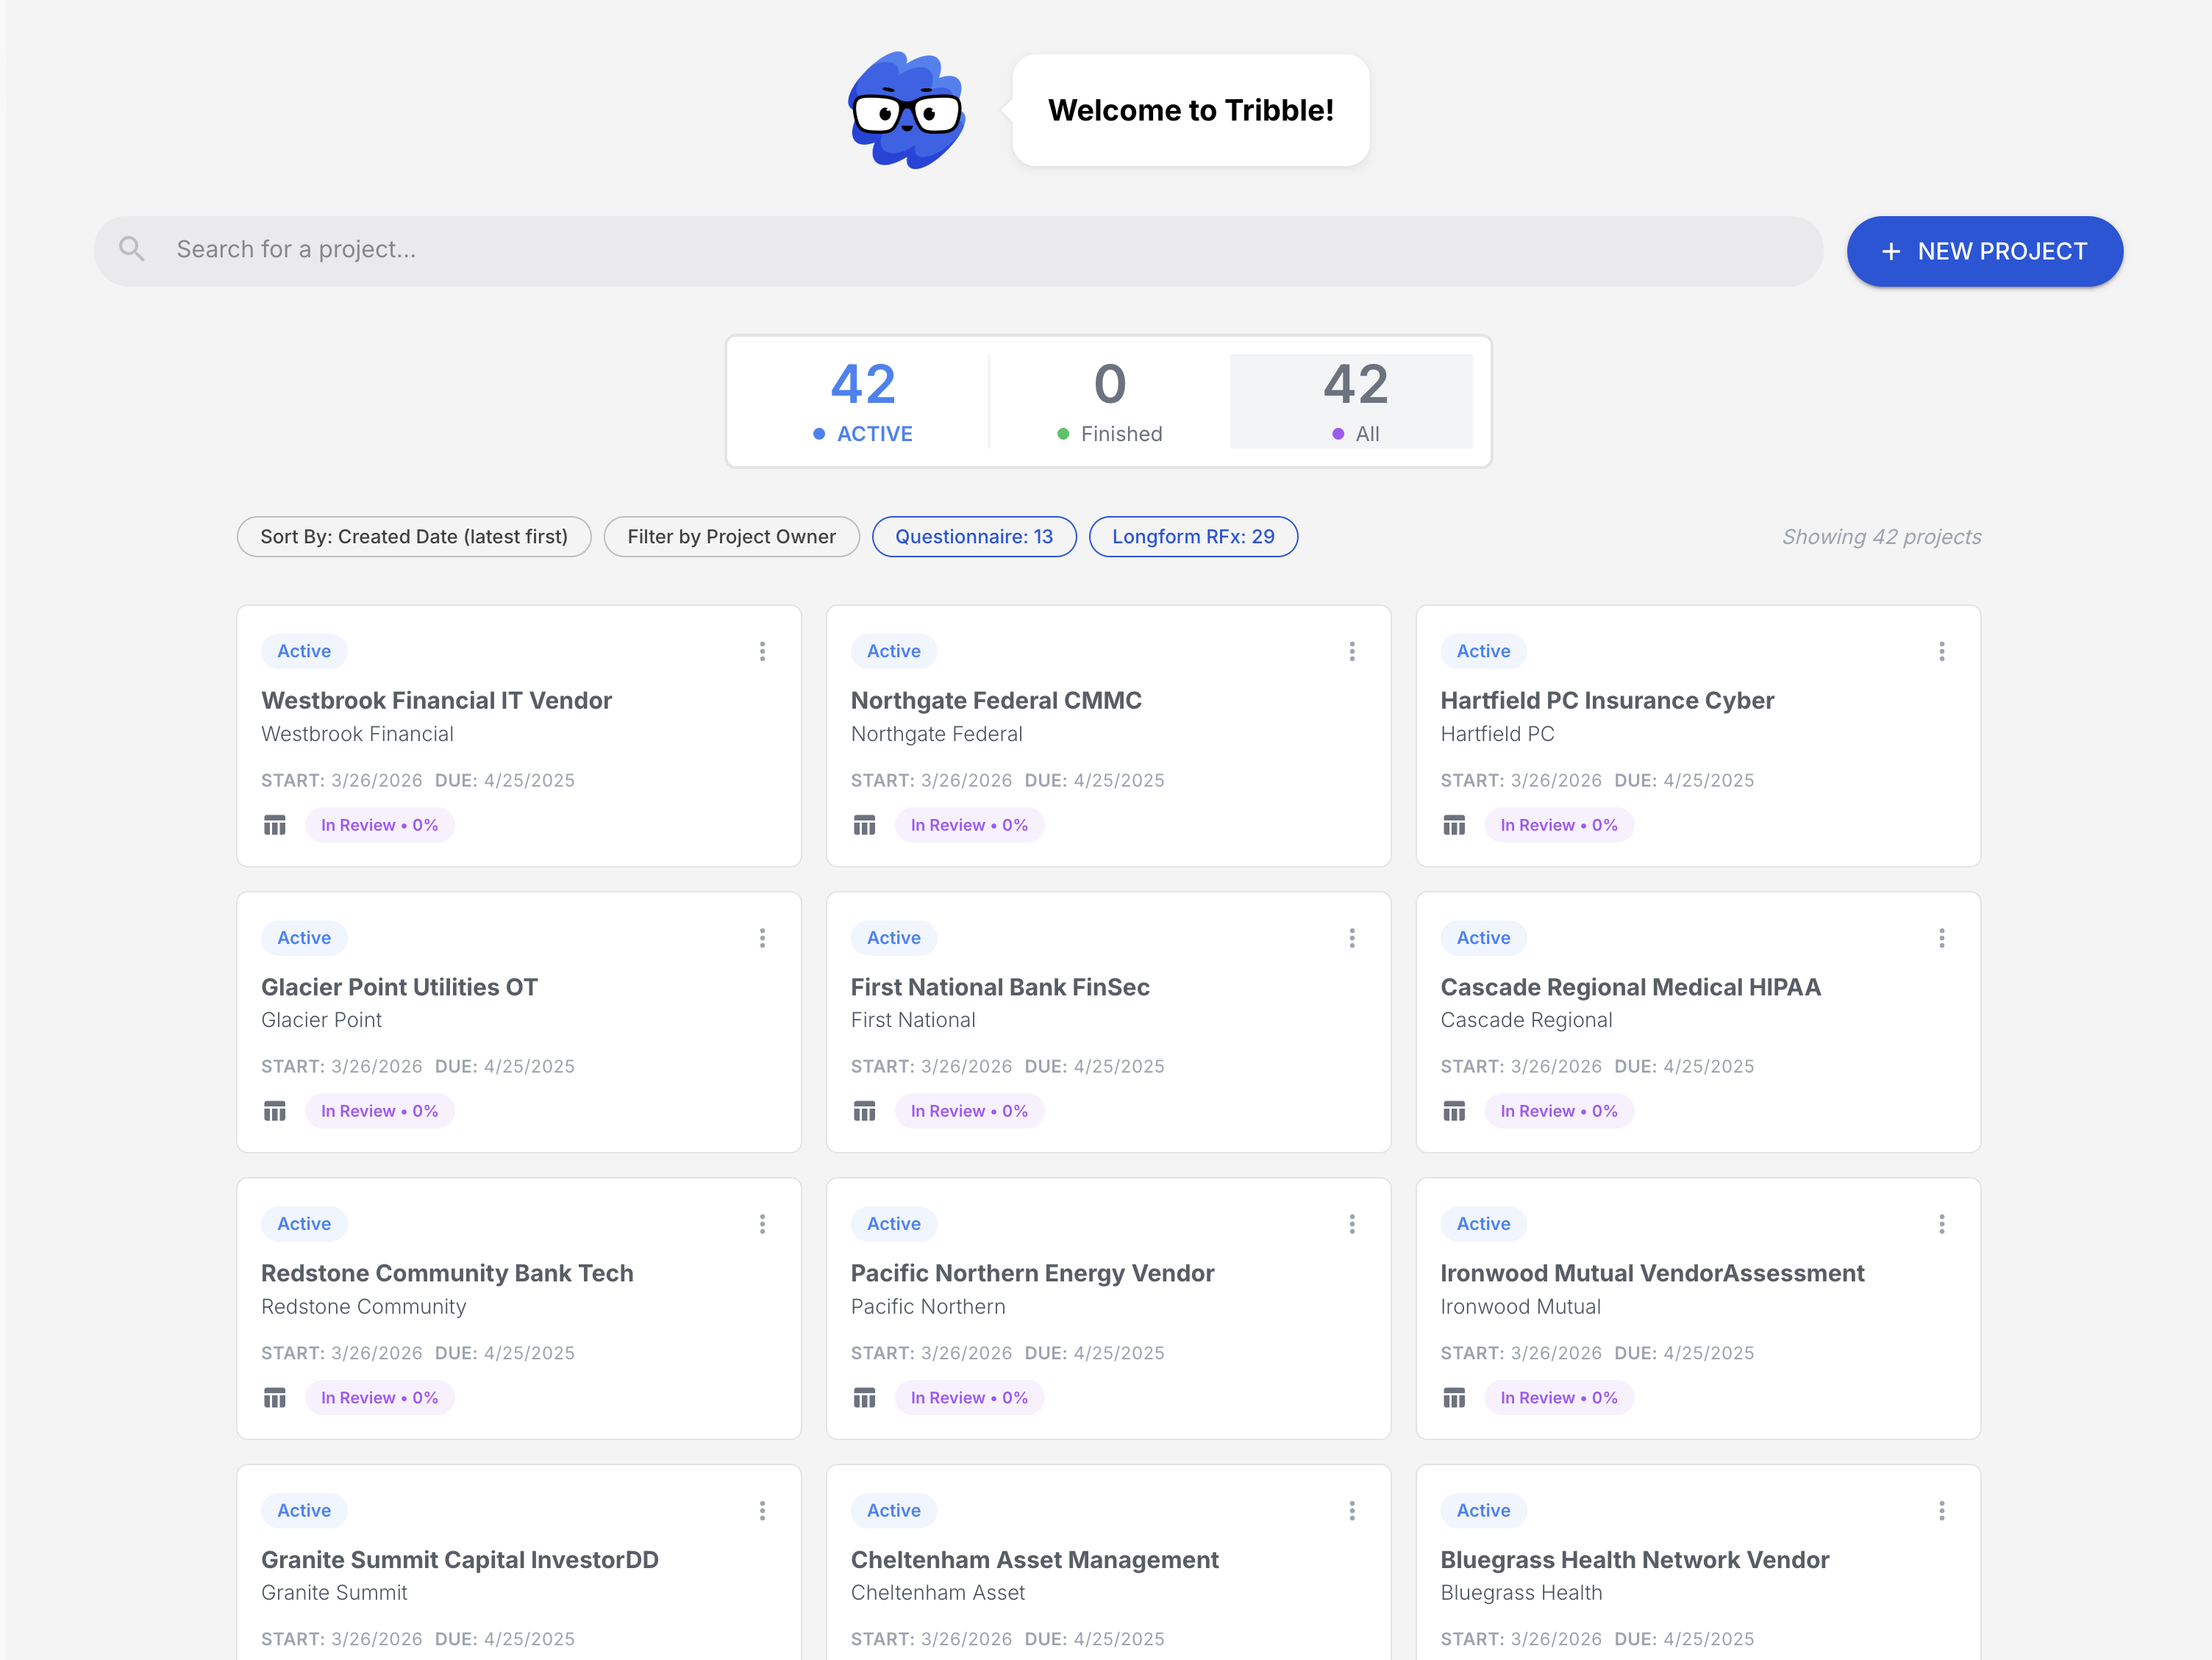Open the Ironwood Mutual VendorAssessment project
Screen dimensions: 2212x1660
(1652, 1272)
